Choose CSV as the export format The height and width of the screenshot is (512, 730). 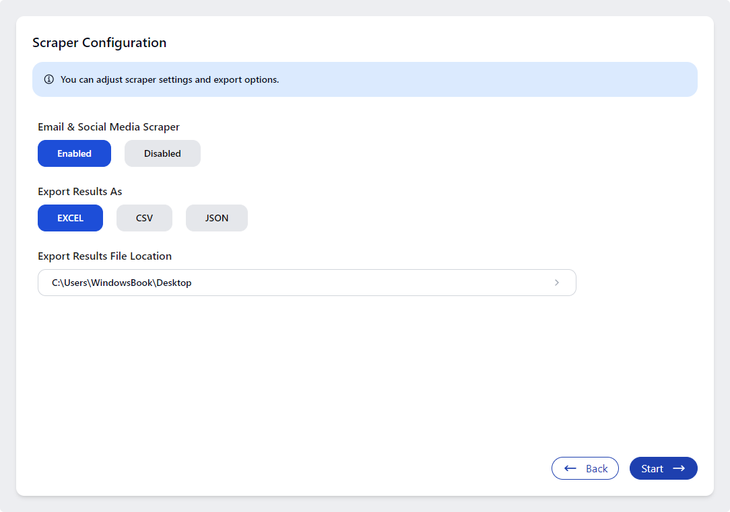tap(144, 218)
